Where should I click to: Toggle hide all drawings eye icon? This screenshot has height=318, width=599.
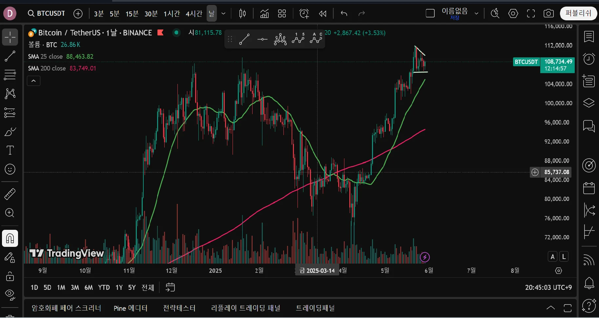click(x=10, y=295)
